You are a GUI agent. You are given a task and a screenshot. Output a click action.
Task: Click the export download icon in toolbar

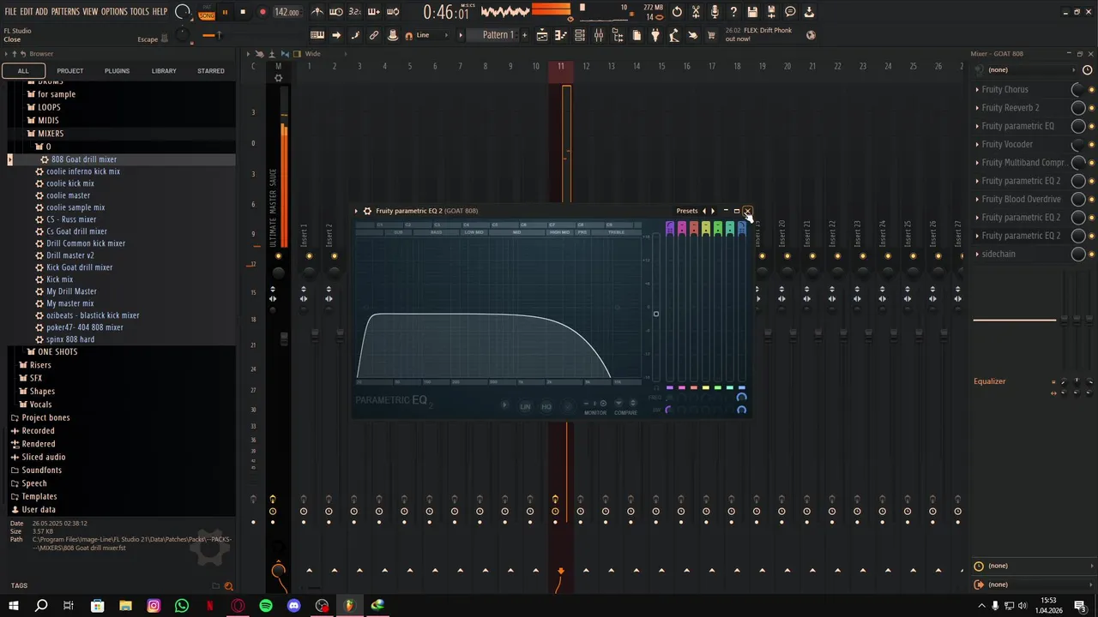pos(809,12)
